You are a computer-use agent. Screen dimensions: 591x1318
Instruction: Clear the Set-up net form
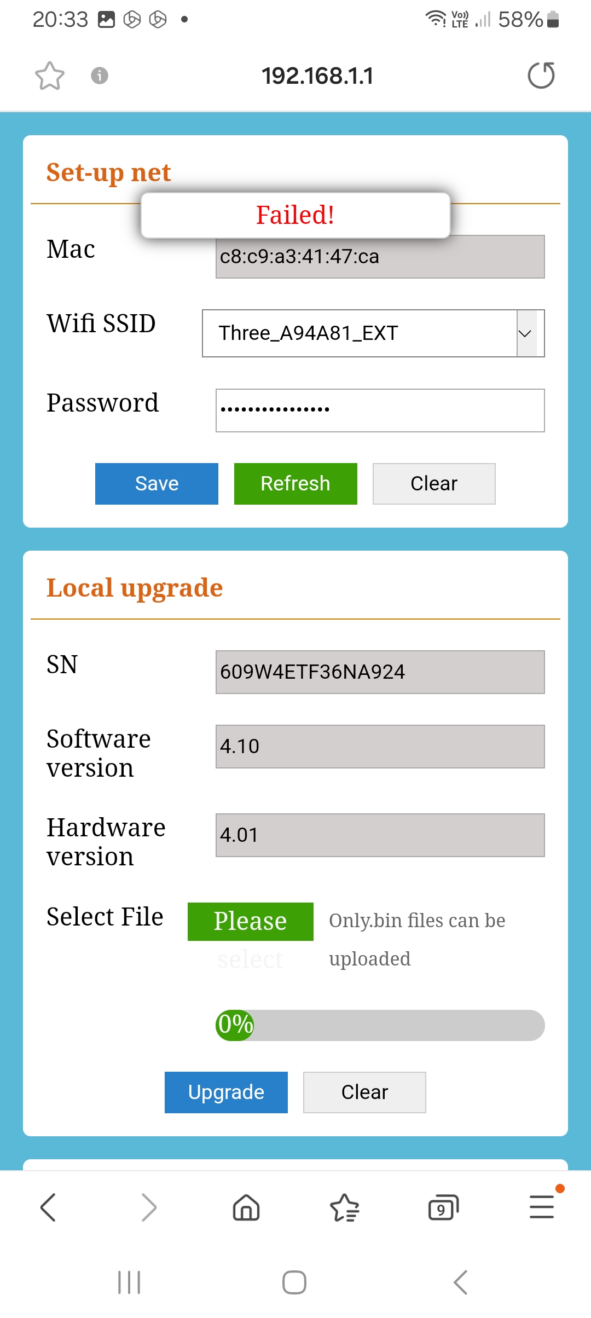(x=434, y=484)
